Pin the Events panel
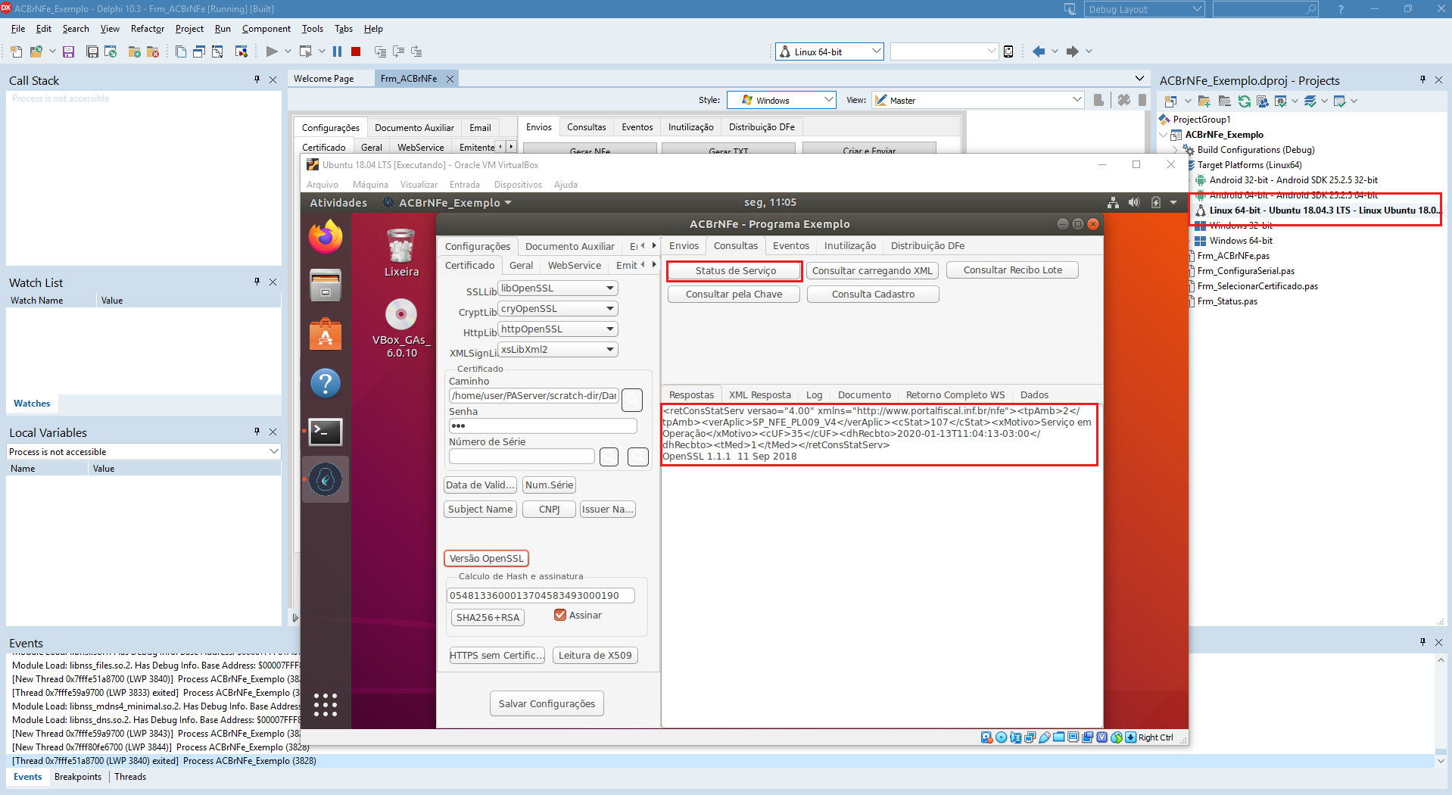Screen dimensions: 1452x795 click(x=1422, y=642)
